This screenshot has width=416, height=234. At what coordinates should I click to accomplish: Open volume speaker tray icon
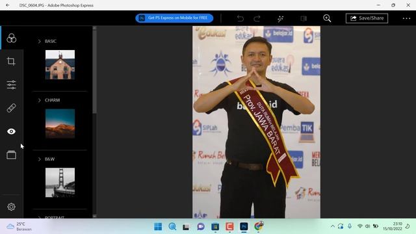pyautogui.click(x=367, y=226)
